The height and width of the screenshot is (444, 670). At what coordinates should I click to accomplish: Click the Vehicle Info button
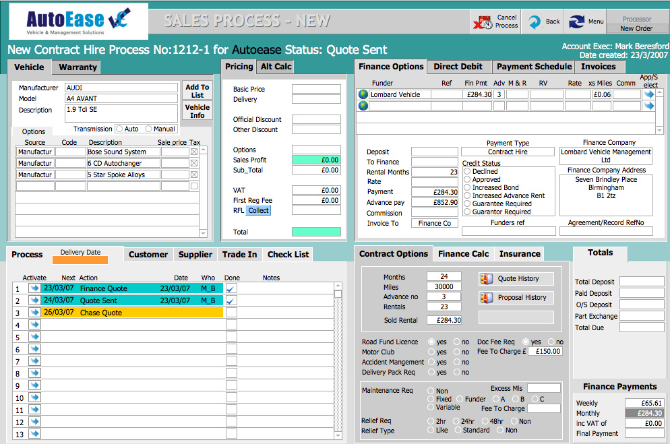coord(197,111)
